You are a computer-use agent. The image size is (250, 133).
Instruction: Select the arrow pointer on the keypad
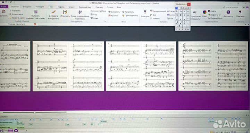tap(177, 11)
